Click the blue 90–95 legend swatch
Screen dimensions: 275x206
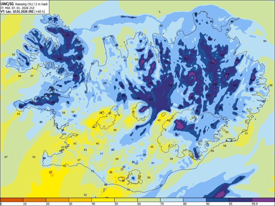pyautogui.click(x=218, y=200)
